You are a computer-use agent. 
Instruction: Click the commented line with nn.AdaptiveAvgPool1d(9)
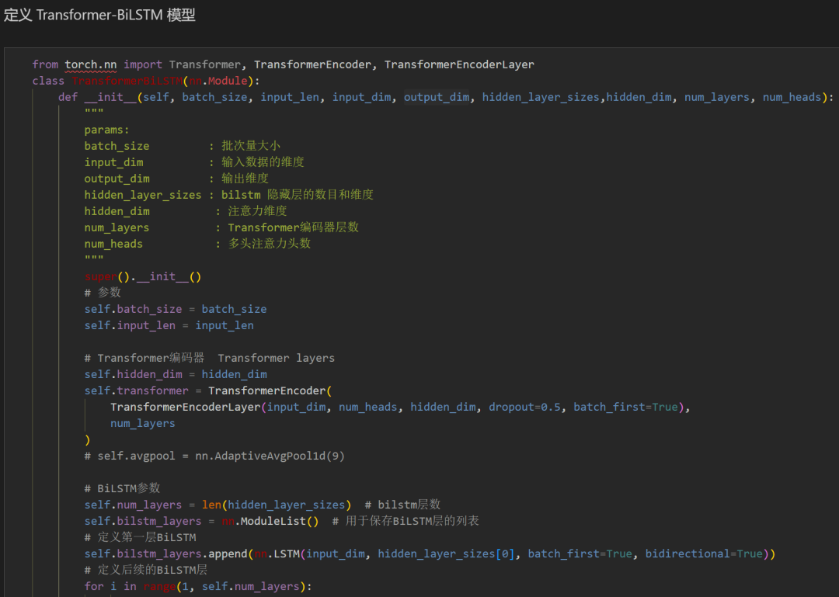(214, 456)
